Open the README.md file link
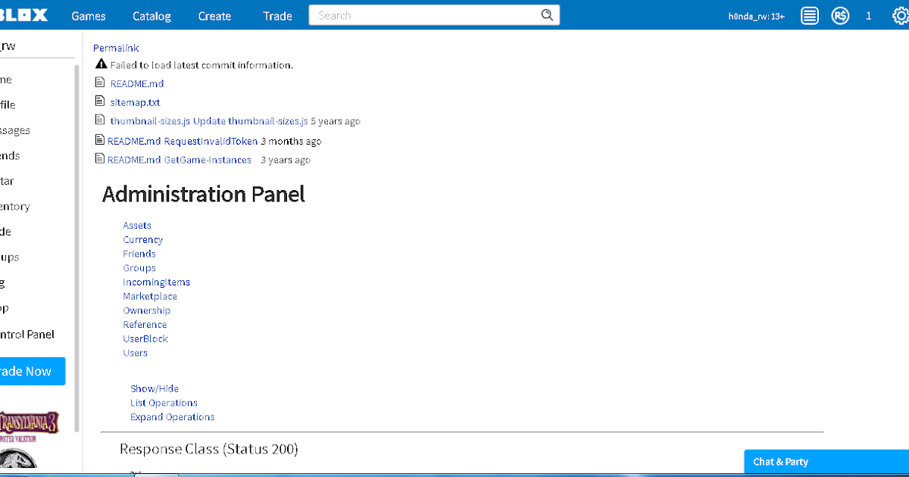The image size is (909, 477). click(x=137, y=84)
